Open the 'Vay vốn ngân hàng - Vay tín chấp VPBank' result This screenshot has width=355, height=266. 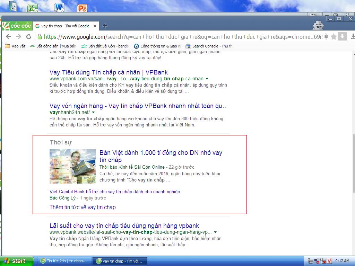point(139,106)
